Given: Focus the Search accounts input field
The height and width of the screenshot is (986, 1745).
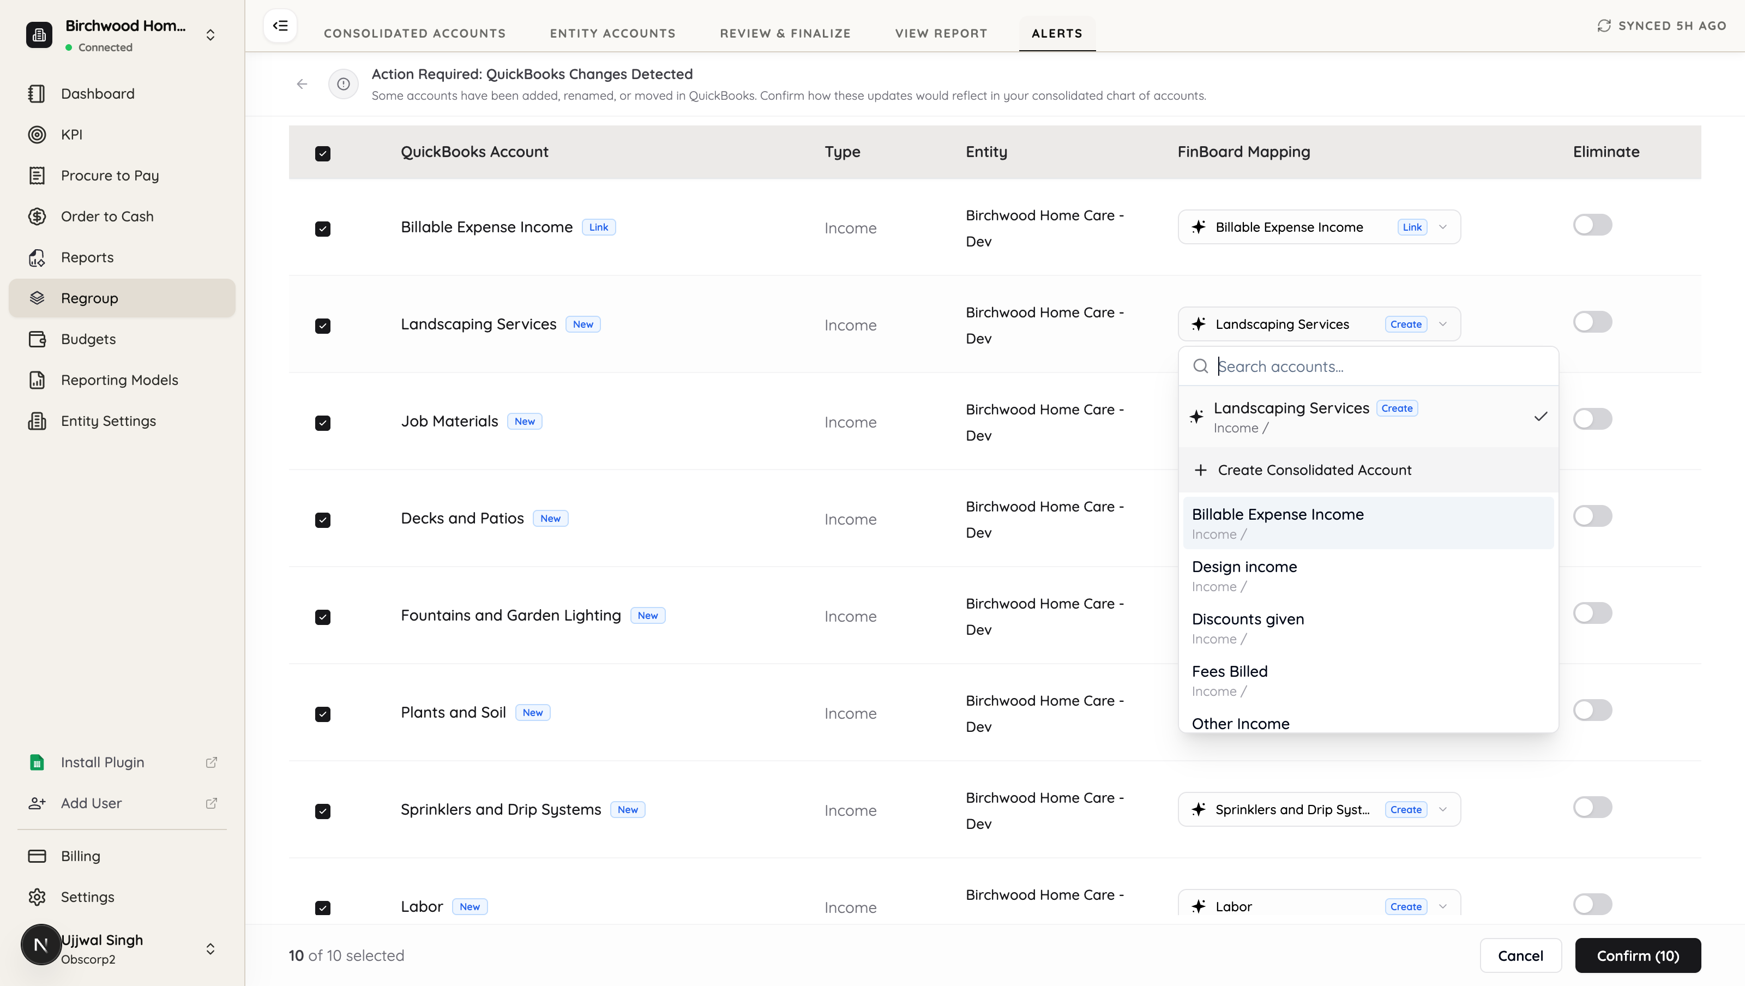Looking at the screenshot, I should pos(1368,366).
